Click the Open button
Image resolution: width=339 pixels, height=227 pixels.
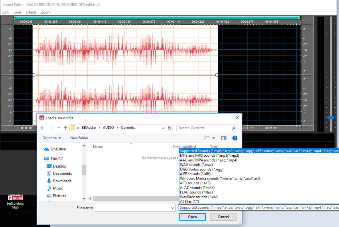[x=192, y=217]
